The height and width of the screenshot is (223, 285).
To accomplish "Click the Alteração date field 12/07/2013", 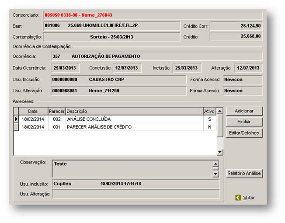I will [248, 68].
